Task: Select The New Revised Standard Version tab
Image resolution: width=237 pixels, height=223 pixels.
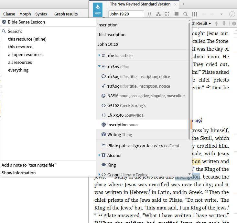Action: 140,4
